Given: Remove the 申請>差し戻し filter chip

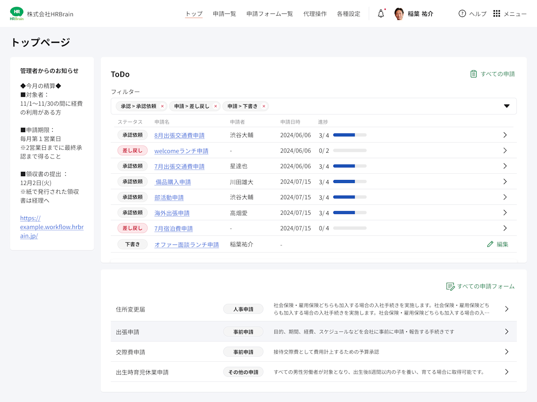Looking at the screenshot, I should (x=216, y=106).
